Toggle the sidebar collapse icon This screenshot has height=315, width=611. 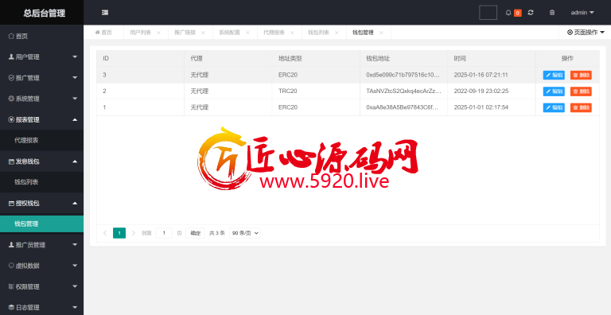[x=105, y=13]
